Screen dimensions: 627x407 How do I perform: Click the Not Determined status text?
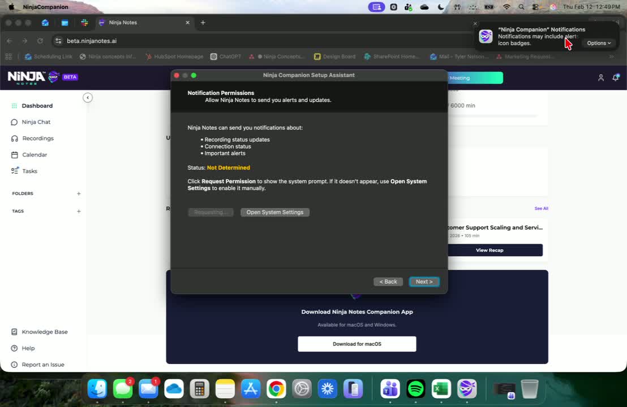[228, 168]
